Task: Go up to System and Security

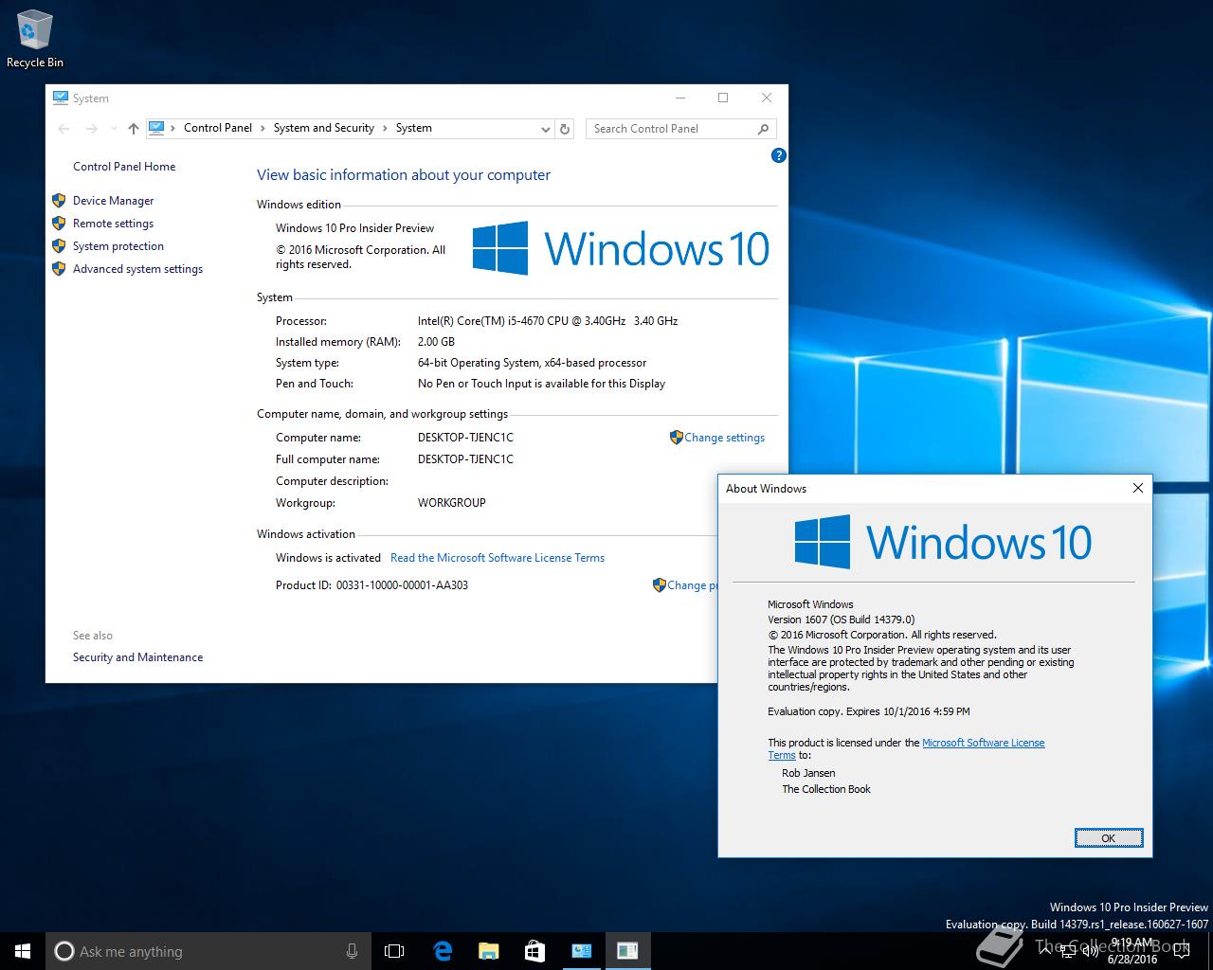Action: (x=133, y=129)
